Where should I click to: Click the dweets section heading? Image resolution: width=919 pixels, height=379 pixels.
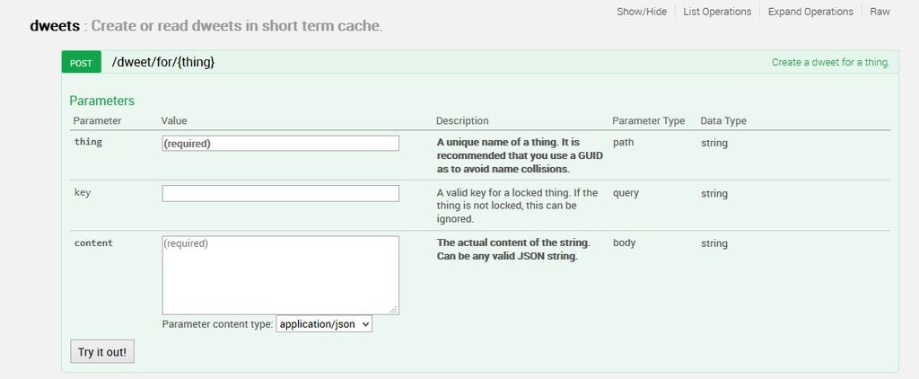pyautogui.click(x=54, y=25)
